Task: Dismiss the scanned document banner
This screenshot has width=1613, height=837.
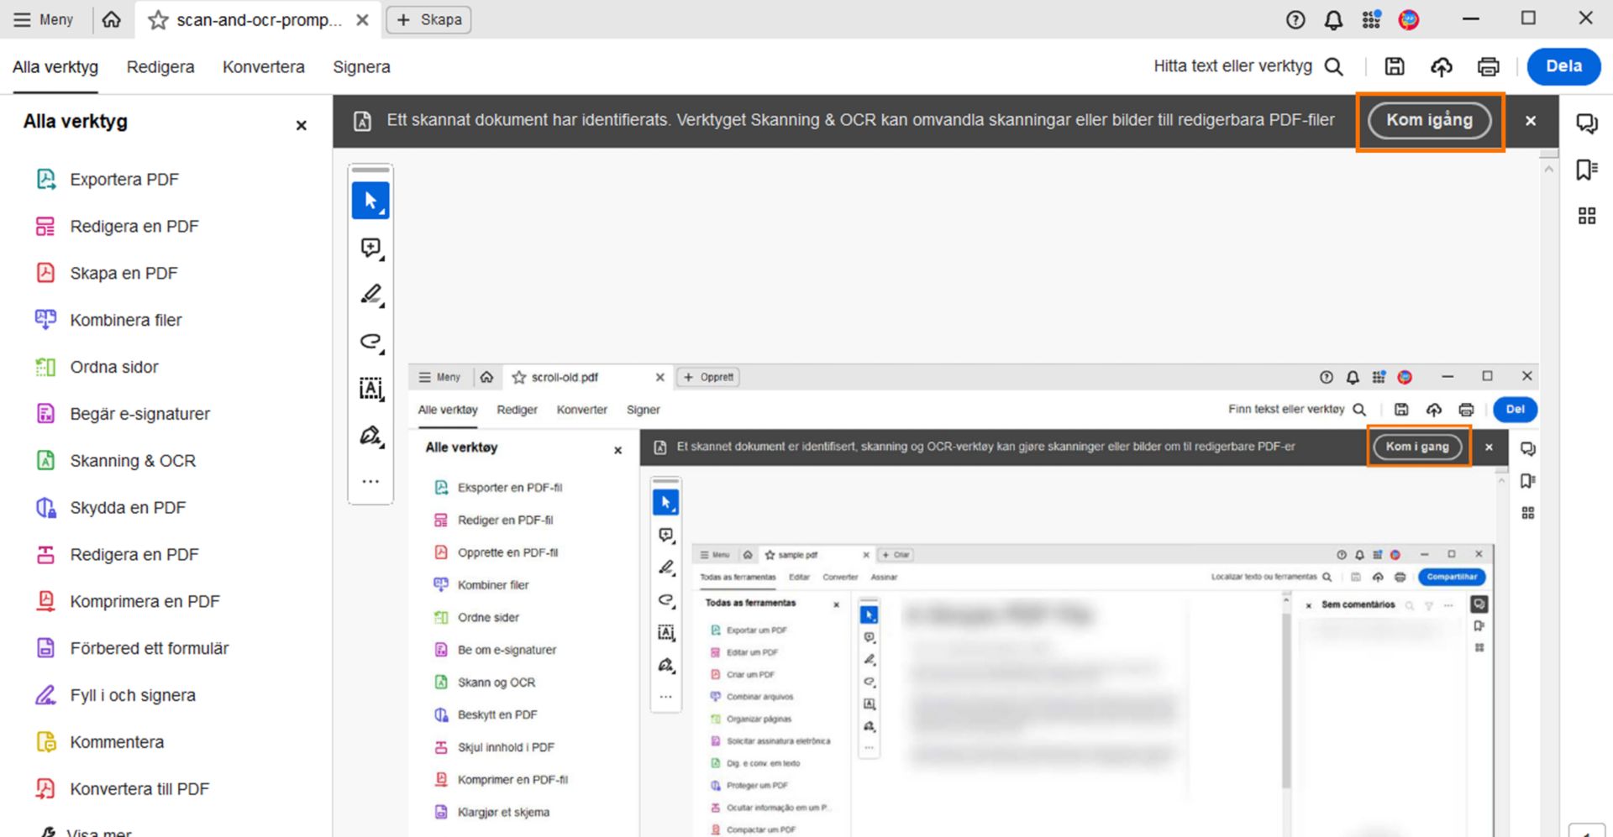Action: point(1531,121)
